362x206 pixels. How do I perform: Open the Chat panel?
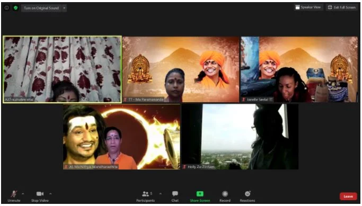tap(175, 196)
